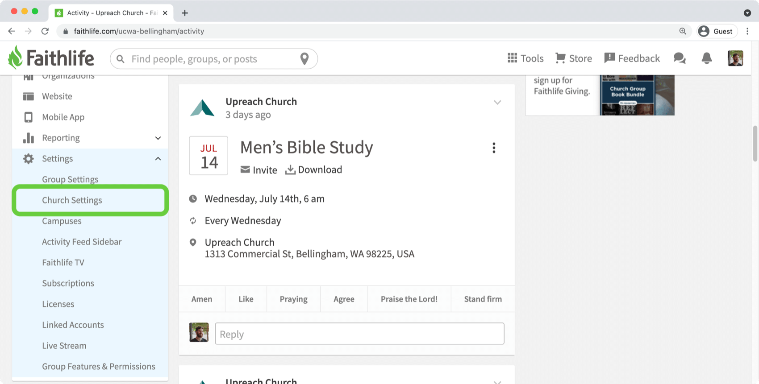Viewport: 759px width, 384px height.
Task: Click the page vertical scrollbar
Action: (x=755, y=144)
